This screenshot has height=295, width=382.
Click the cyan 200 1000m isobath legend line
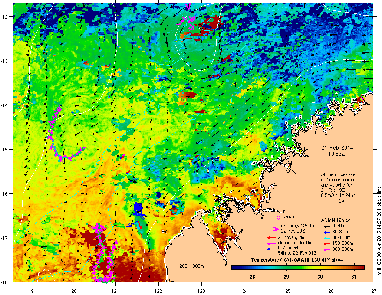point(188,270)
